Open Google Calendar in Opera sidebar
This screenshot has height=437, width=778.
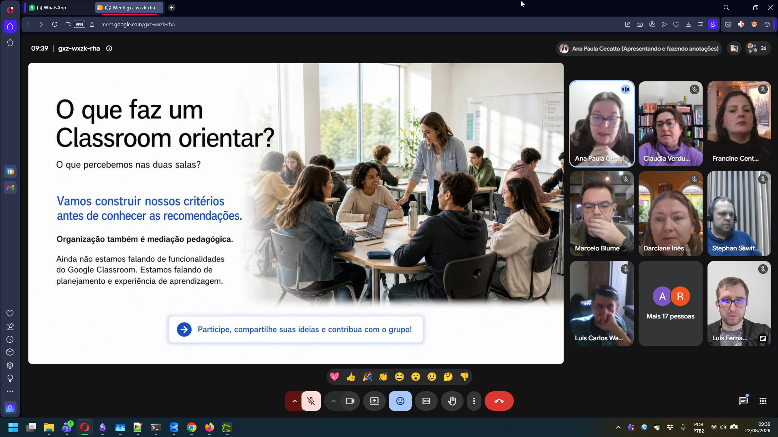tap(10, 172)
